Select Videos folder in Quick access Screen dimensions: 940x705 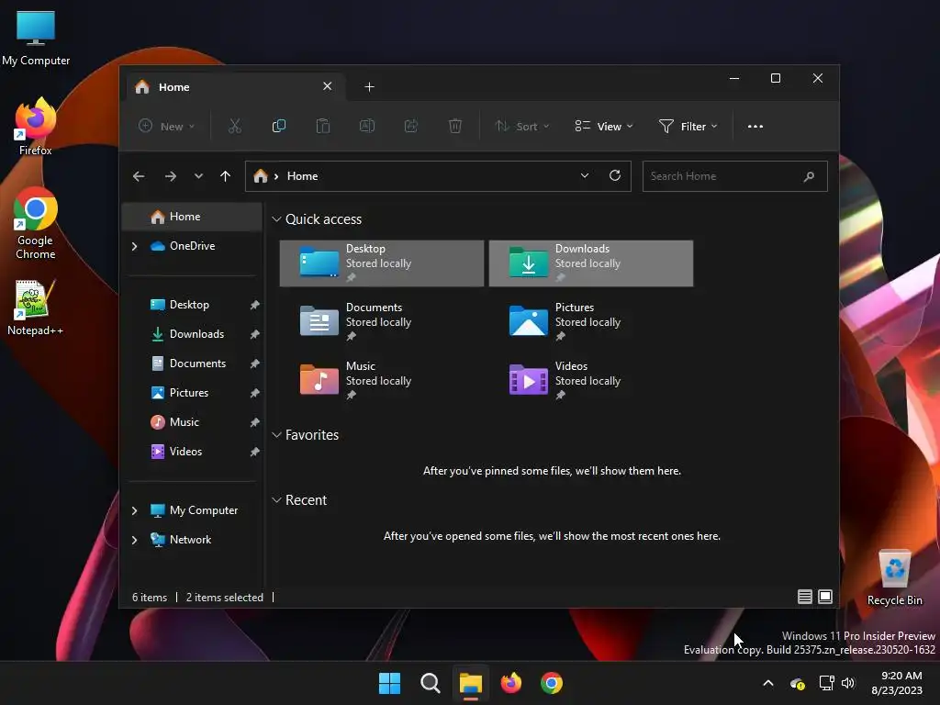[x=591, y=381]
